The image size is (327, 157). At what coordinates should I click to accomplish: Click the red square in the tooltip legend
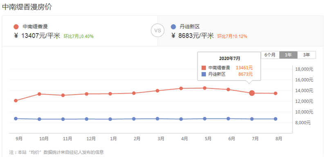pos(204,68)
